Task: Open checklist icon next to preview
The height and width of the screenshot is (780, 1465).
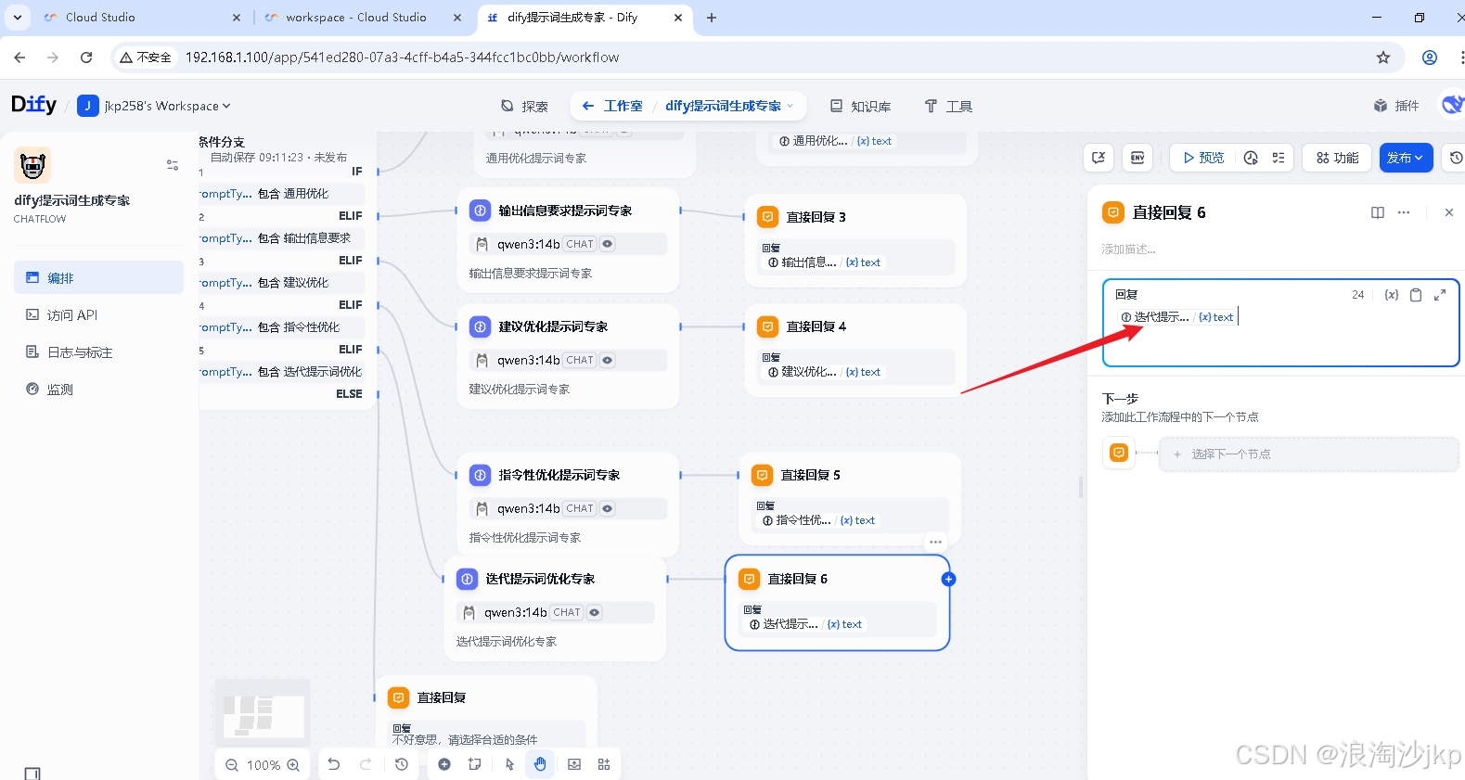Action: pyautogui.click(x=1279, y=158)
